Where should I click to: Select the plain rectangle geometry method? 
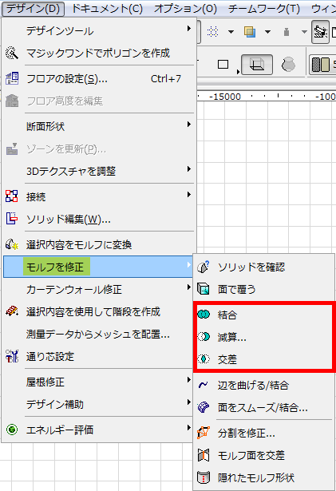223,64
